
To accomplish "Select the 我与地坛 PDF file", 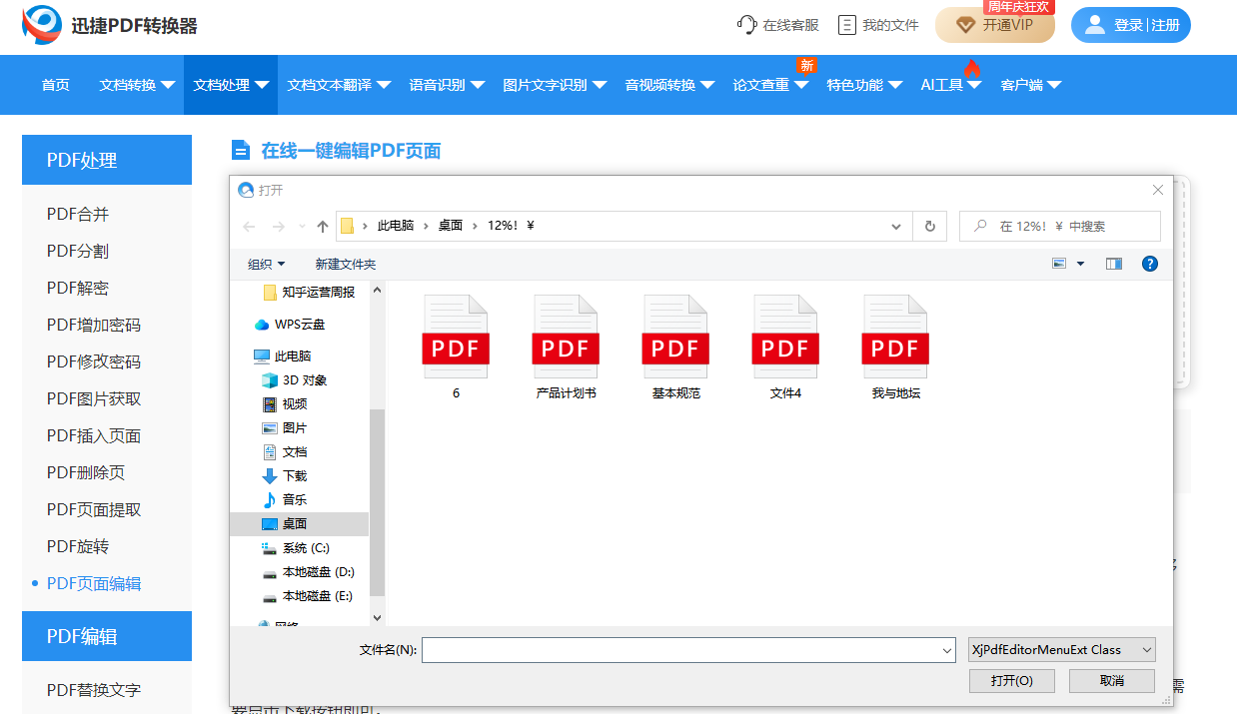I will pos(895,347).
